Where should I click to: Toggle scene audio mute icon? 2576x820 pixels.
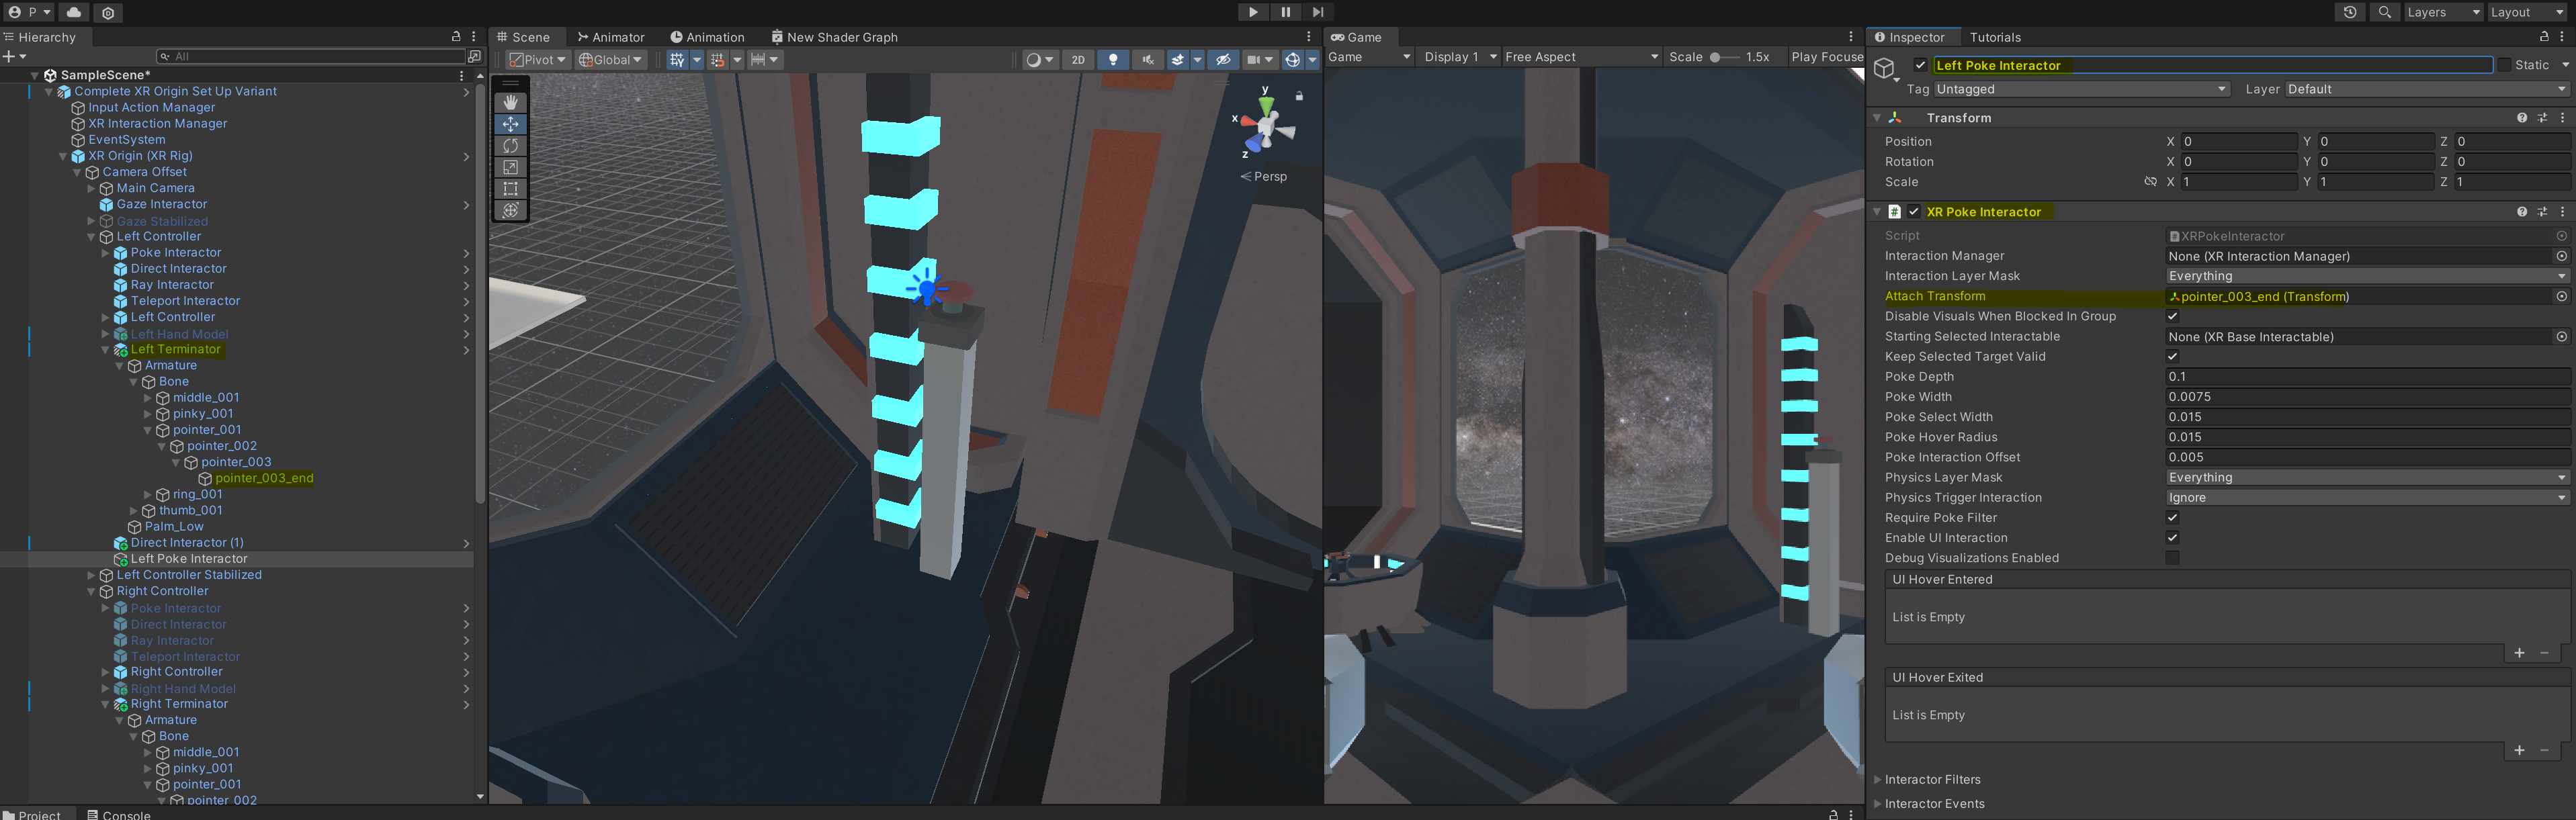pyautogui.click(x=1147, y=60)
